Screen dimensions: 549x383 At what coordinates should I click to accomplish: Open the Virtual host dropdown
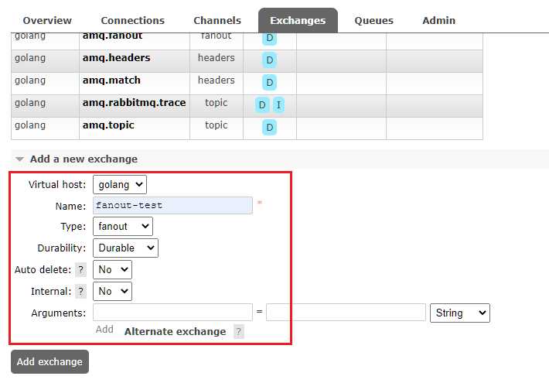coord(120,184)
